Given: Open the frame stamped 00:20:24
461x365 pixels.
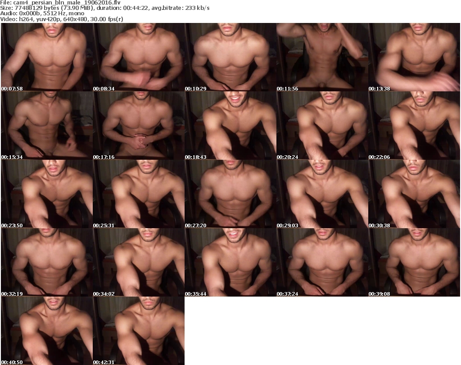Looking at the screenshot, I should pyautogui.click(x=322, y=126).
